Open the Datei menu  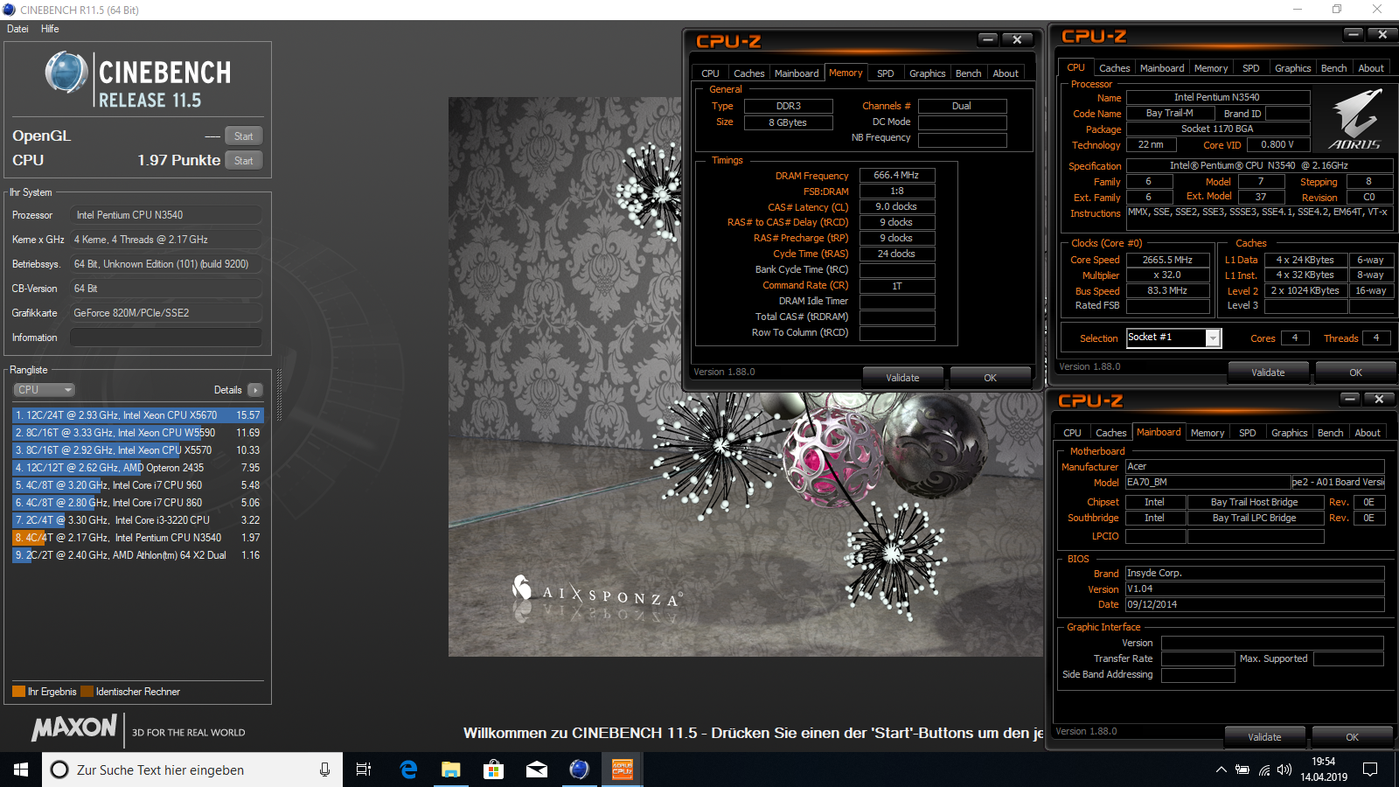pos(17,29)
